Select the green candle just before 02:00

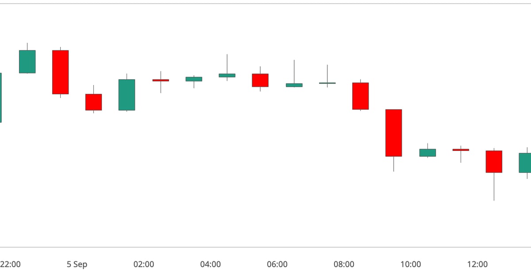coord(127,95)
